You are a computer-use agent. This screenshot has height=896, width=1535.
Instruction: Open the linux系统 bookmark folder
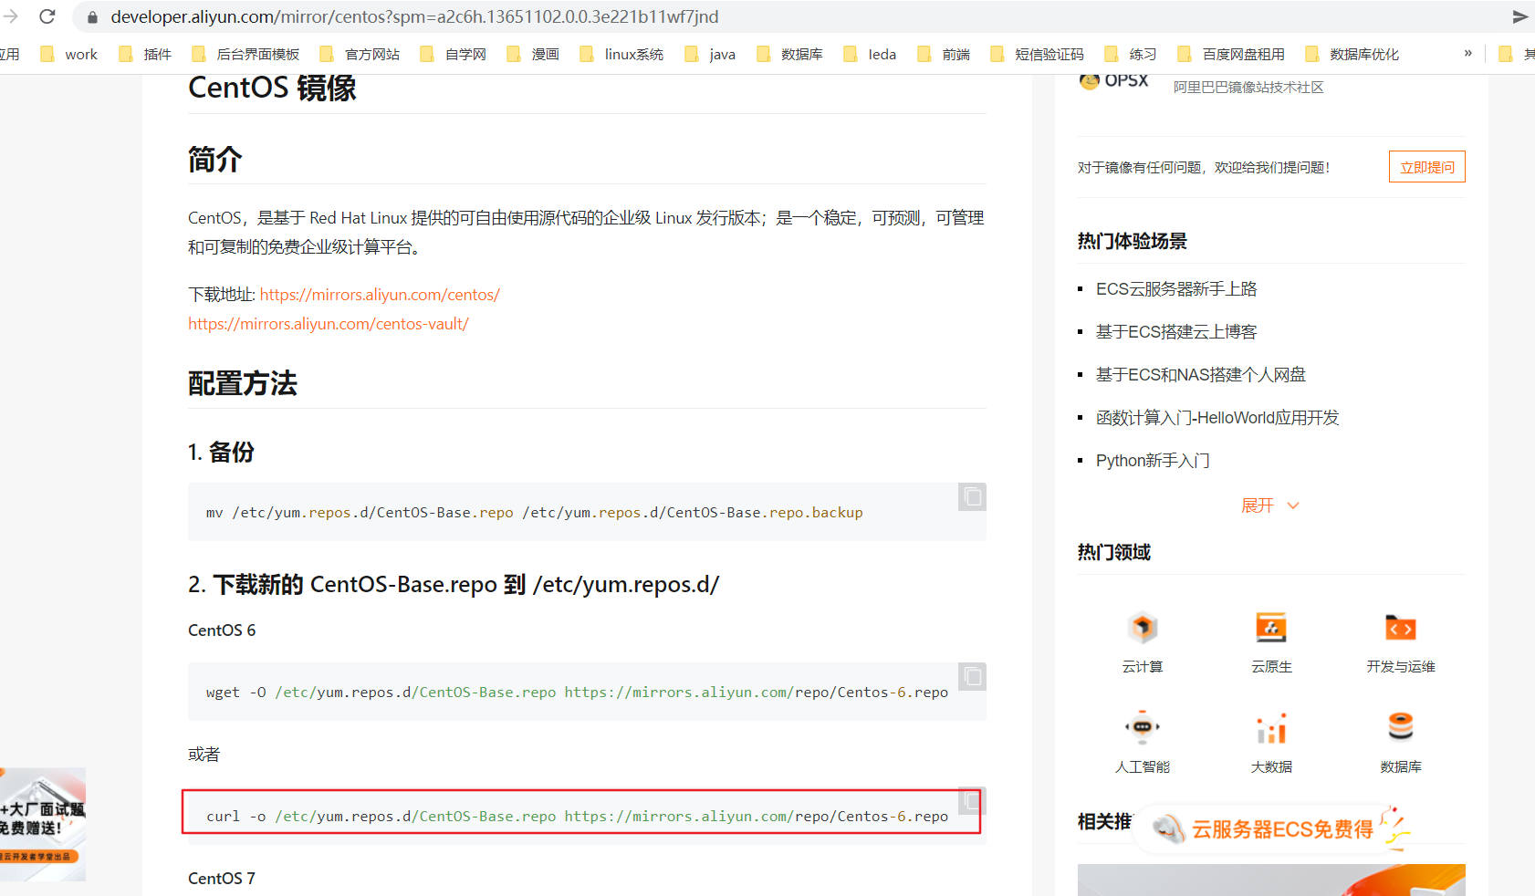(622, 54)
